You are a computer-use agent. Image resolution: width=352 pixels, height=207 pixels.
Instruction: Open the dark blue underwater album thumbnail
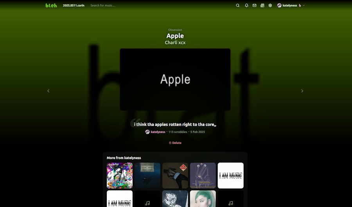[147, 175]
